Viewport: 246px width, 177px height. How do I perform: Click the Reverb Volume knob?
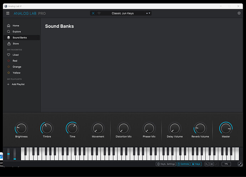pyautogui.click(x=200, y=128)
